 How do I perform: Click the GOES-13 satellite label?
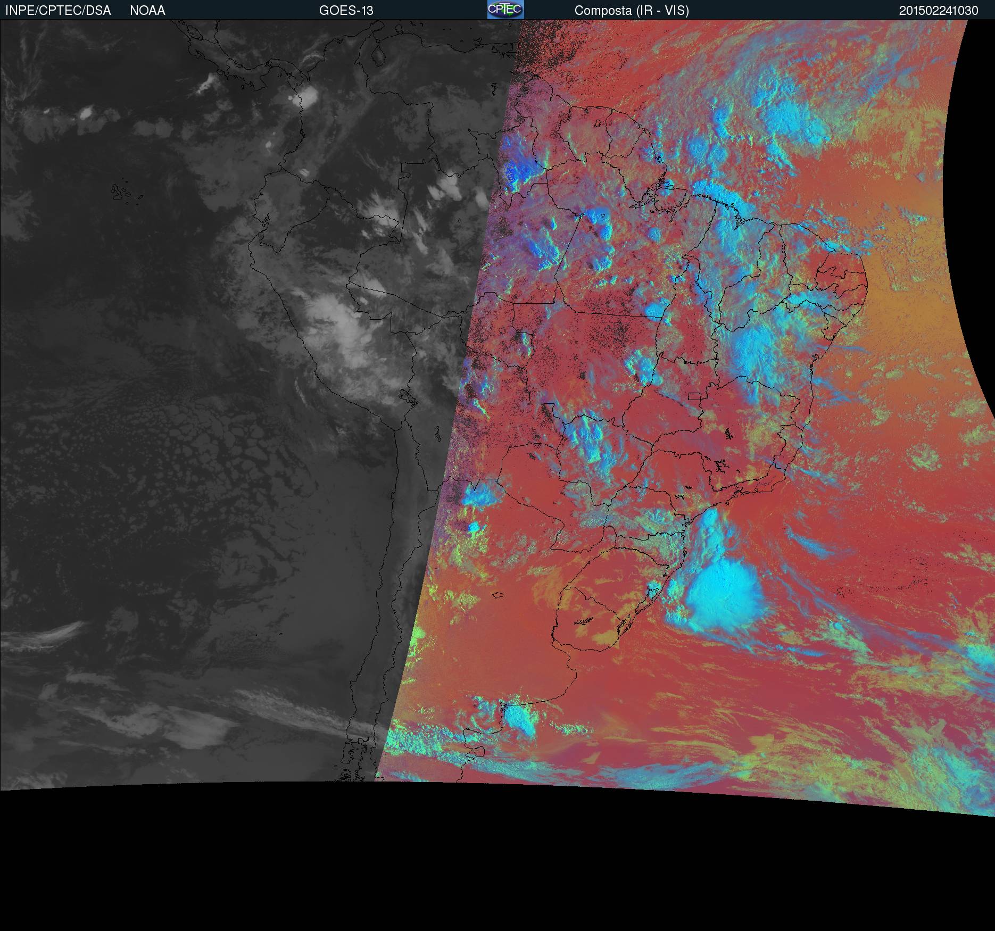[x=346, y=11]
